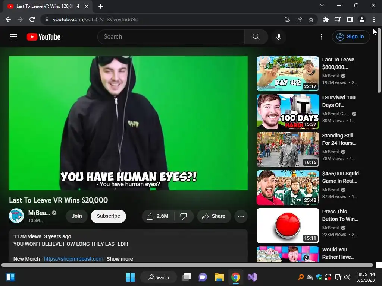The height and width of the screenshot is (286, 382).
Task: Click the Sign in button
Action: click(351, 37)
